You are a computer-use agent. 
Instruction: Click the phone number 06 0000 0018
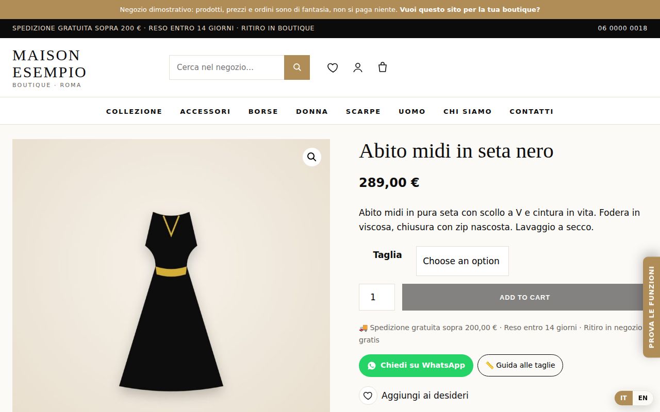[622, 28]
